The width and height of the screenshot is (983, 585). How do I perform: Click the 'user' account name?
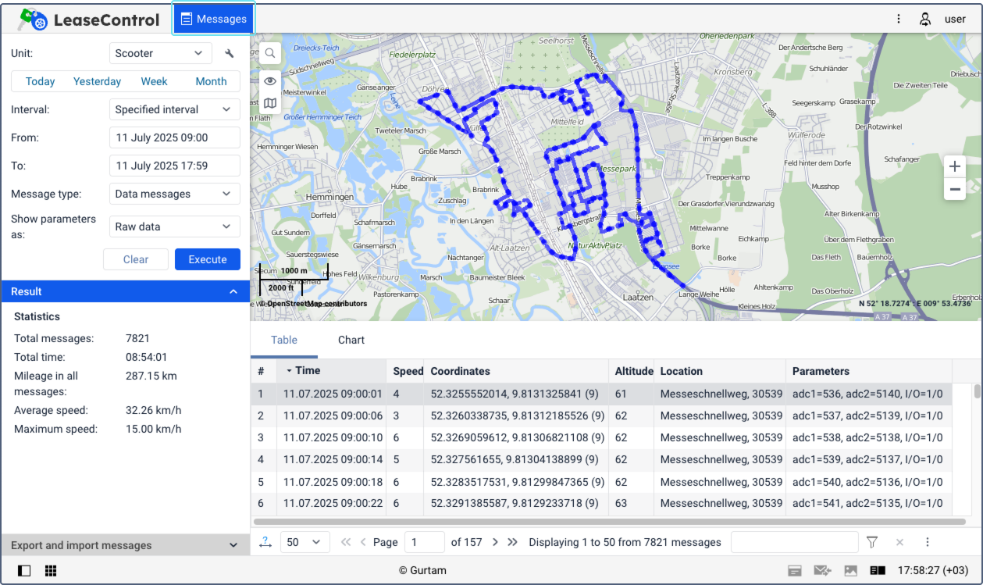tap(955, 20)
